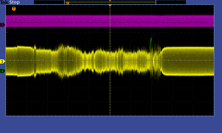Click the green channel 4 trace segment
This screenshot has width=222, height=133.
(150, 43)
